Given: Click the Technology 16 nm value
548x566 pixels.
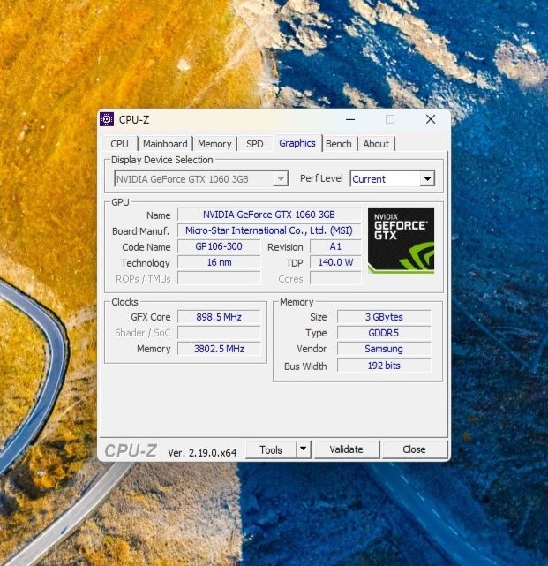Looking at the screenshot, I should (x=219, y=262).
